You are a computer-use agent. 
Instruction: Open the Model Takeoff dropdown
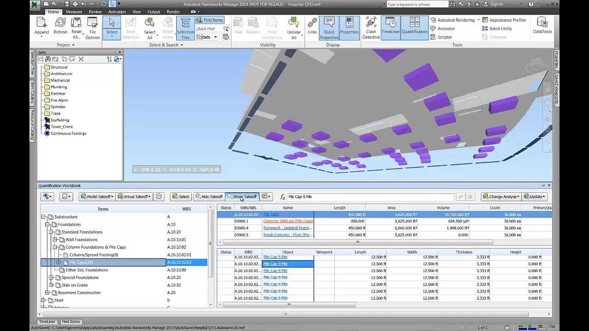[x=97, y=197]
